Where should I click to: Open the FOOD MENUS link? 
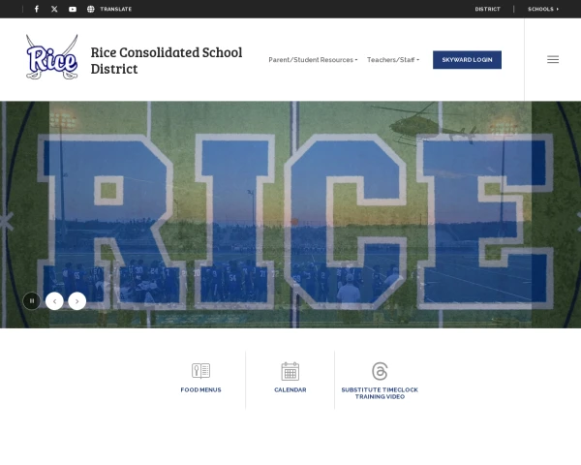click(x=200, y=389)
